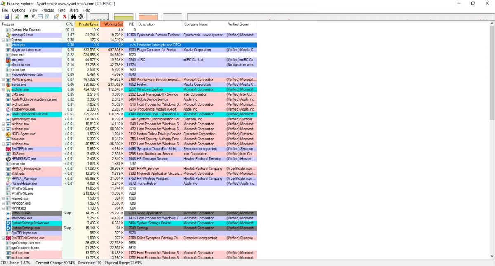Screen dimensions: 495x266
Task: Click the binoculars Find Handle icon
Action: [73, 16]
